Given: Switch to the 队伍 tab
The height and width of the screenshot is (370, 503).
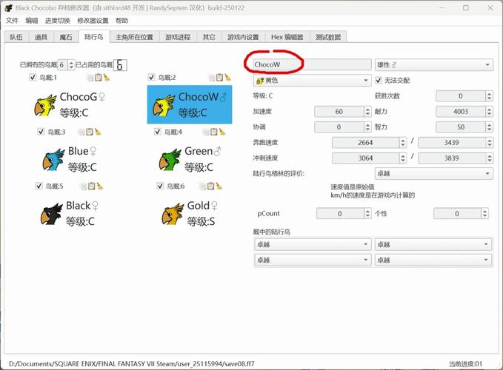Looking at the screenshot, I should pyautogui.click(x=16, y=37).
